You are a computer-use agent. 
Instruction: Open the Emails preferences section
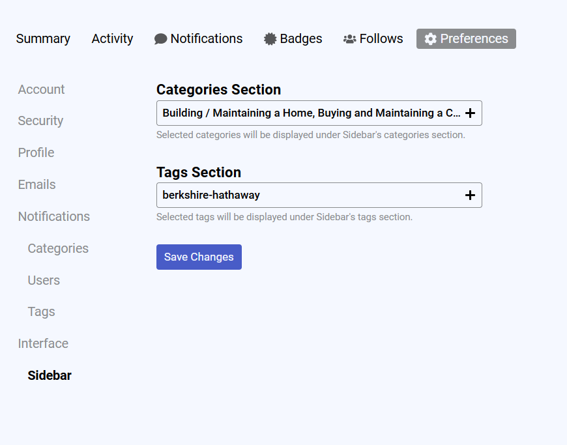click(x=36, y=184)
